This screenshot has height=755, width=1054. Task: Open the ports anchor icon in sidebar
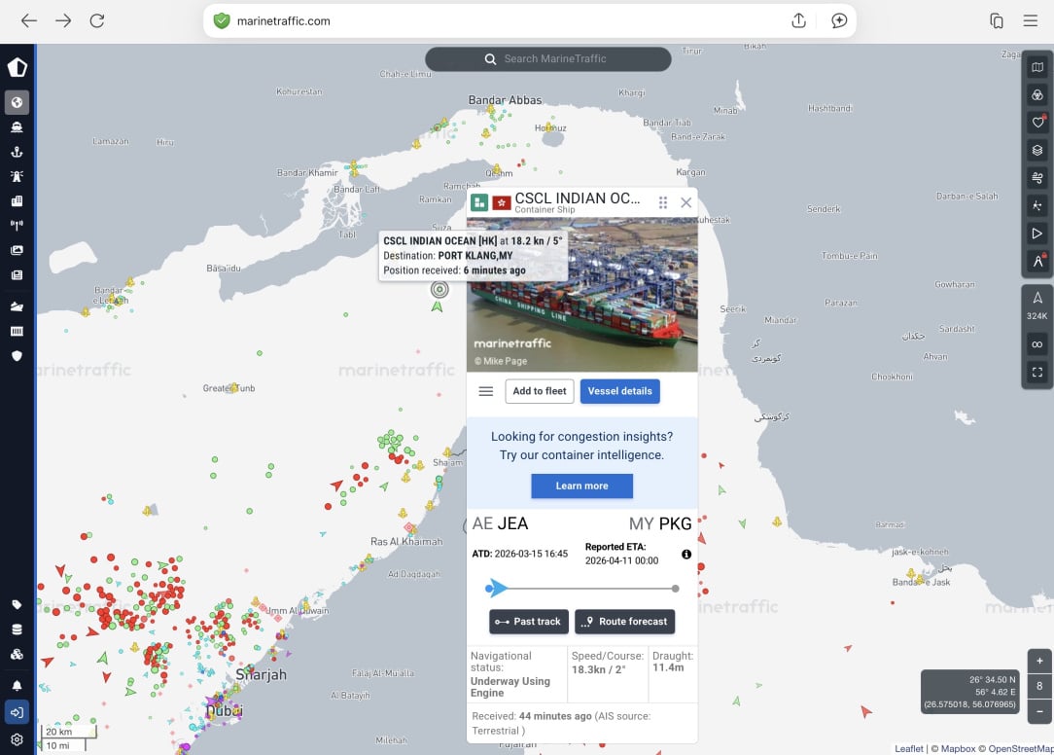click(17, 152)
